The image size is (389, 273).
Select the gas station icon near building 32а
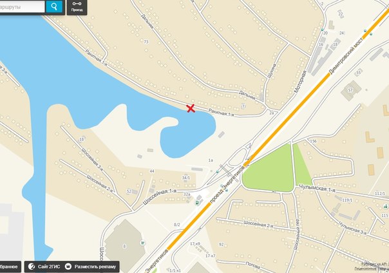(x=198, y=203)
